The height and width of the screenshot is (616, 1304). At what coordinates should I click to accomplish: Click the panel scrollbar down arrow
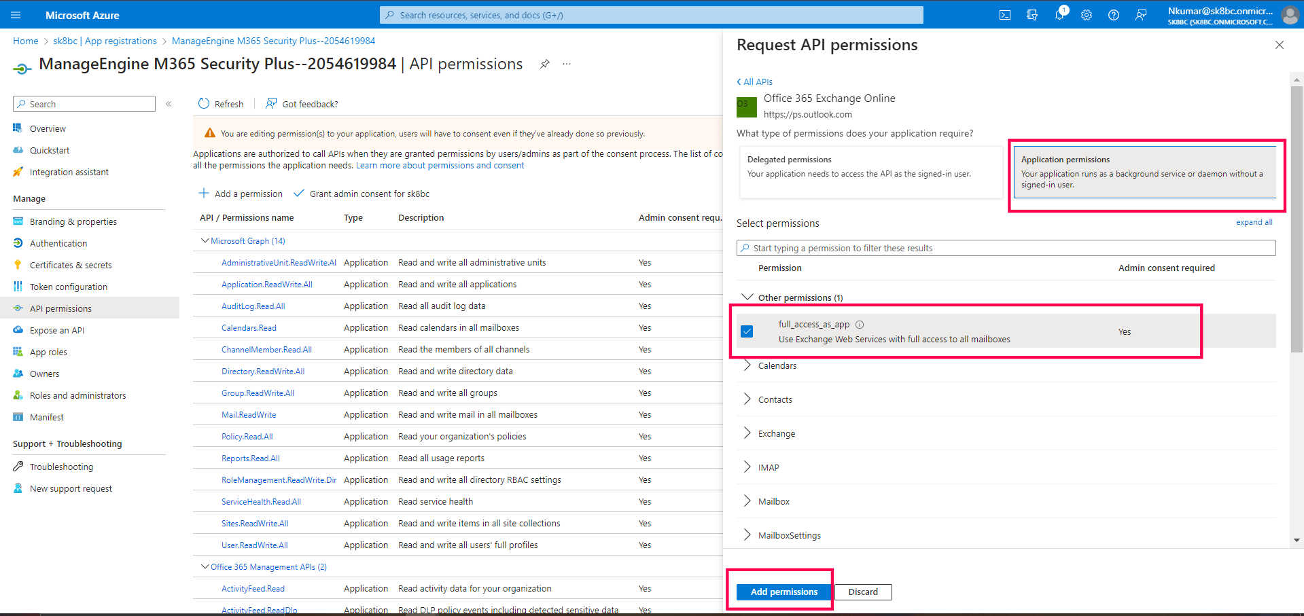pyautogui.click(x=1297, y=541)
